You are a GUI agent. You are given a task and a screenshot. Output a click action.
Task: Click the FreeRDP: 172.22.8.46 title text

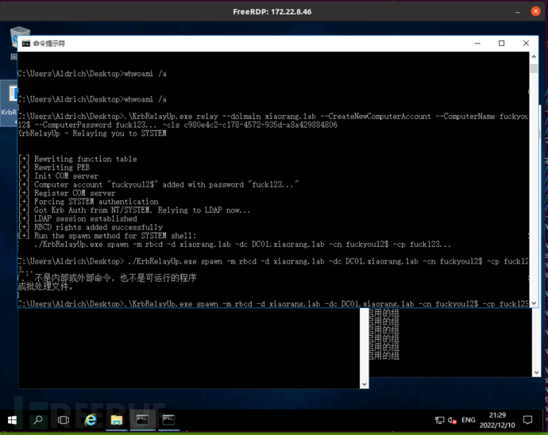[x=272, y=12]
